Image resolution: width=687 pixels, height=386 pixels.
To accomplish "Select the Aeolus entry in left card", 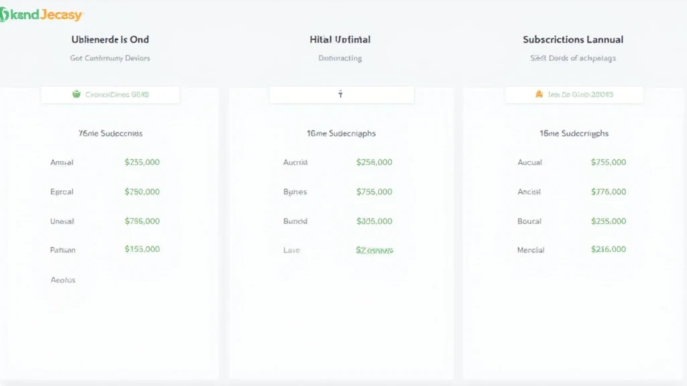I will click(63, 279).
